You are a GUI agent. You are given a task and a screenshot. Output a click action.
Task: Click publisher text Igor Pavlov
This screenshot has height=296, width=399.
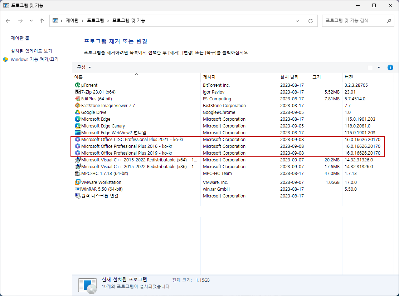[x=214, y=92]
